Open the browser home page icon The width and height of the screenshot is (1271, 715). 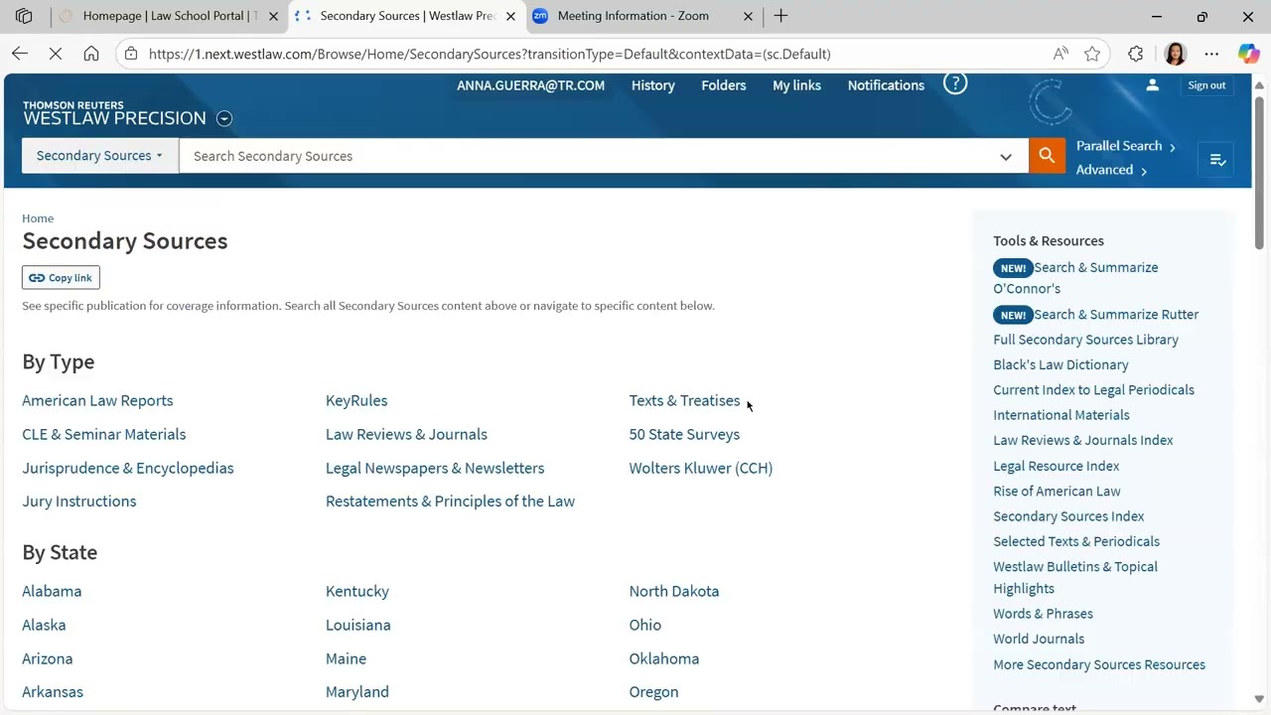[91, 54]
